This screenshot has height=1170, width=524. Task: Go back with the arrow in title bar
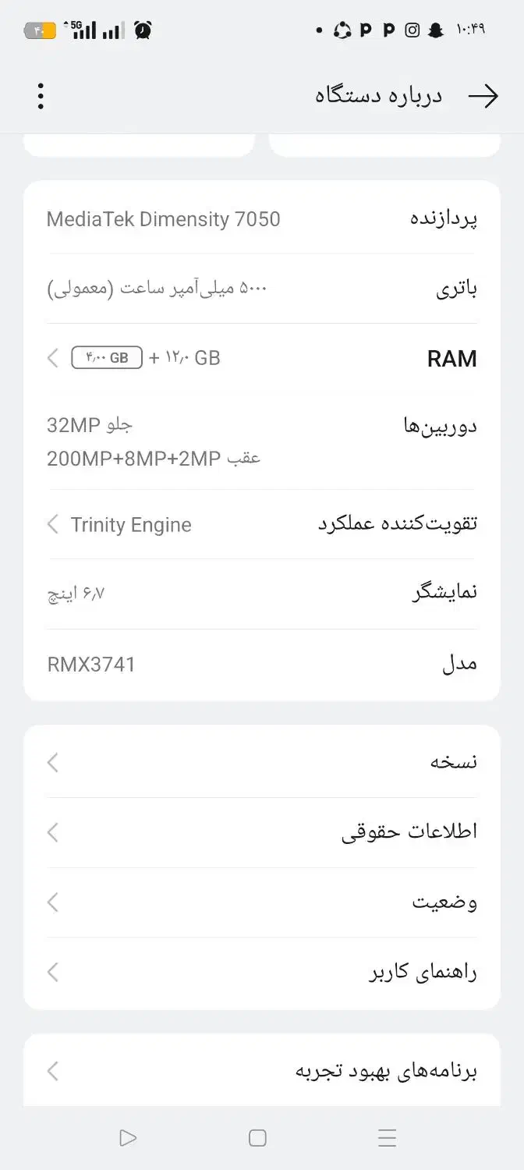point(485,94)
